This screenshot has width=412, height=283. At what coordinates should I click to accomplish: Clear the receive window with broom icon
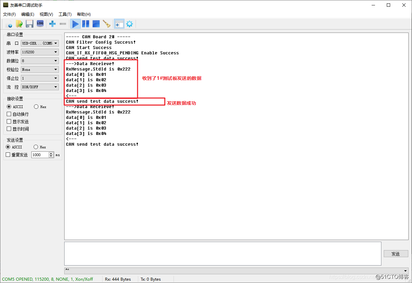coord(107,24)
